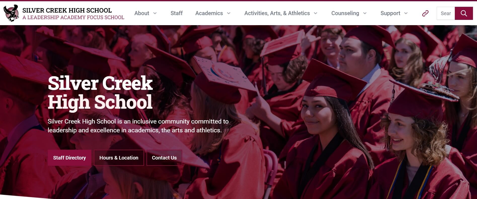Focus the Search input field

pyautogui.click(x=446, y=13)
